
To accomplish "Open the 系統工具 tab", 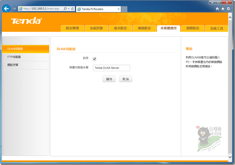I will point(217,28).
